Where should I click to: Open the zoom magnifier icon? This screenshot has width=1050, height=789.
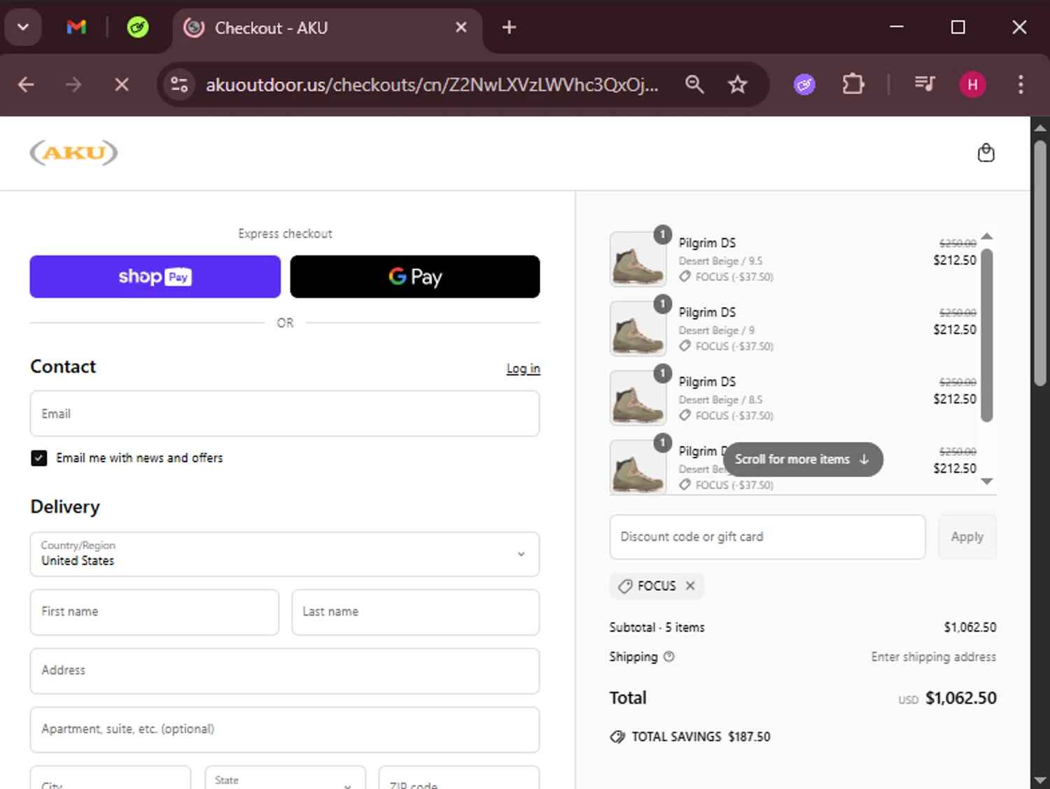click(x=694, y=85)
